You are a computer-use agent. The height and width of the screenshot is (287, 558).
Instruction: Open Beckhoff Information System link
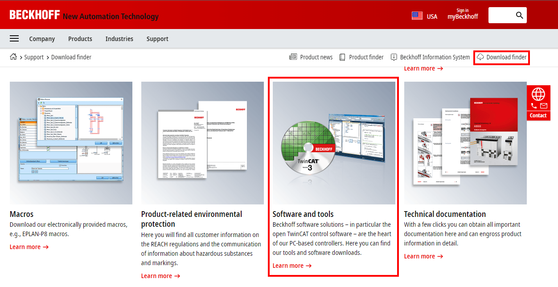(435, 57)
